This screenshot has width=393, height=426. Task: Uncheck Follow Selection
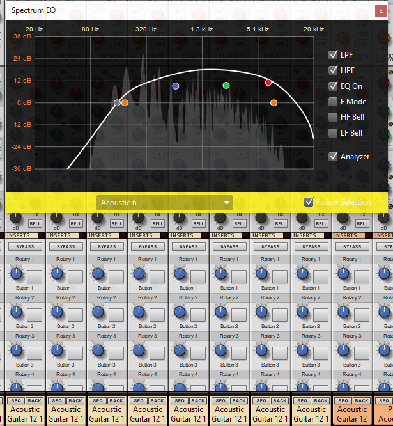pyautogui.click(x=309, y=202)
